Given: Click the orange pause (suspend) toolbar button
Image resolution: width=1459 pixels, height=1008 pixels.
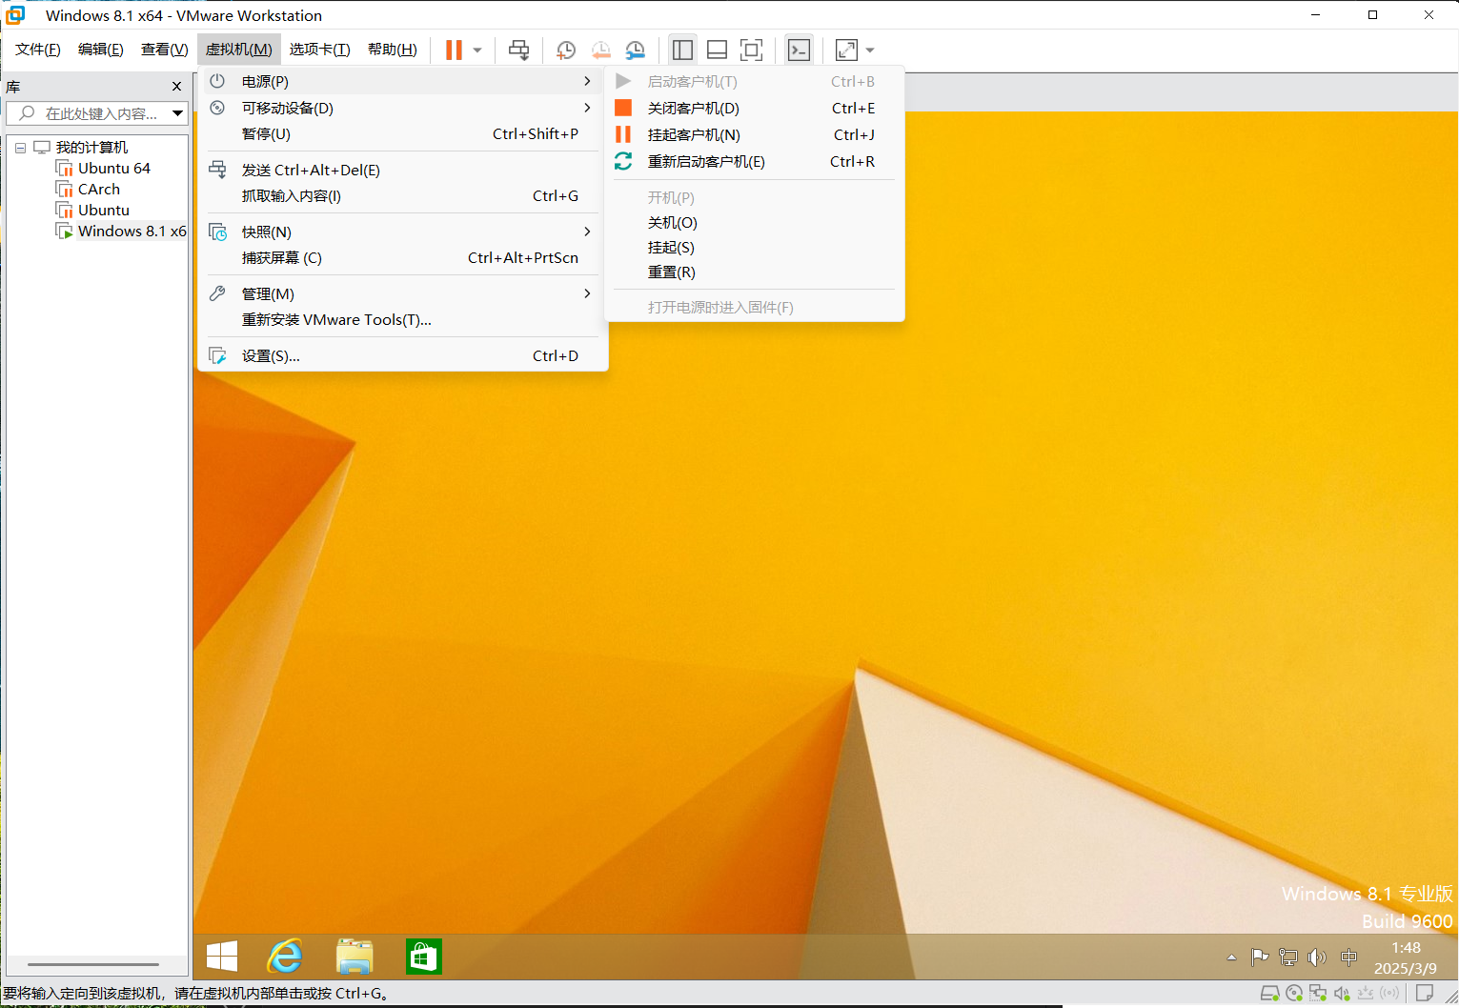Looking at the screenshot, I should 454,50.
